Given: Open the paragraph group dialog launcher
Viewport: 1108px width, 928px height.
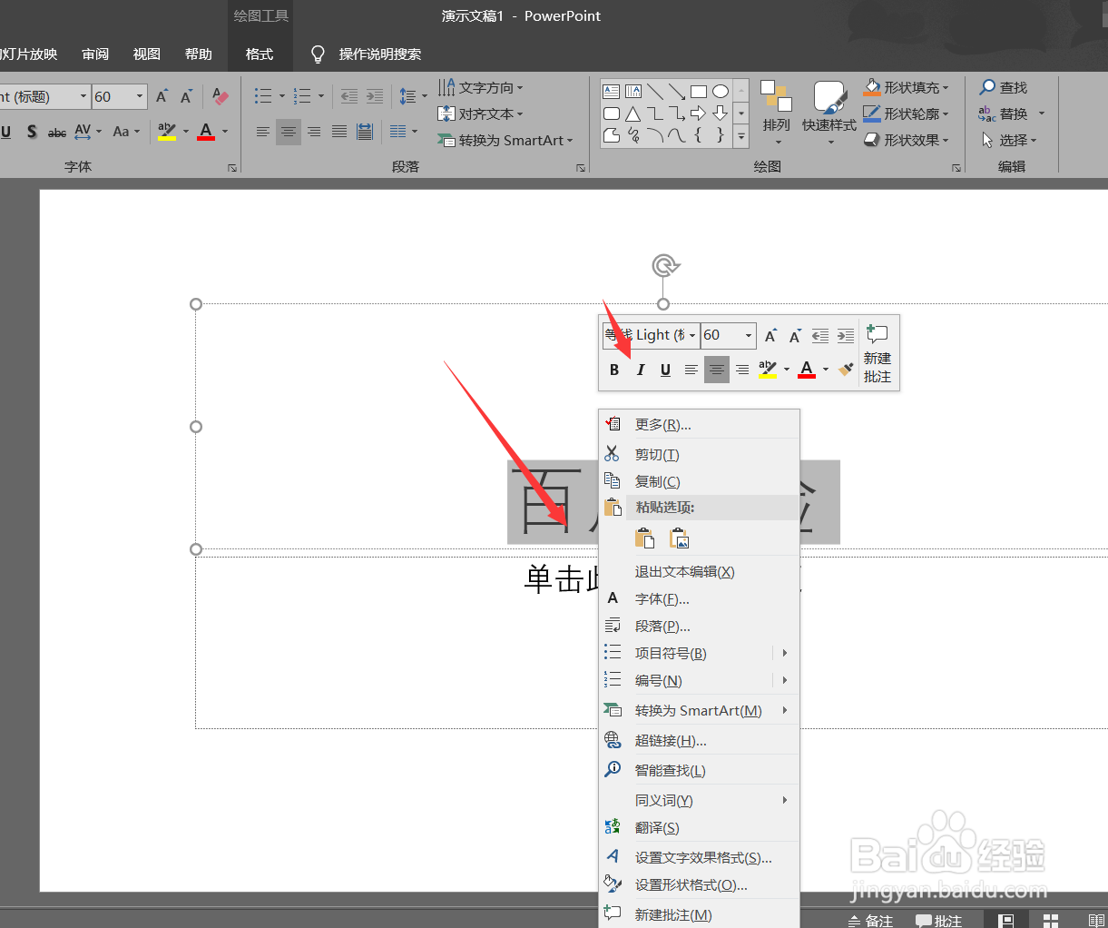Looking at the screenshot, I should (x=581, y=168).
